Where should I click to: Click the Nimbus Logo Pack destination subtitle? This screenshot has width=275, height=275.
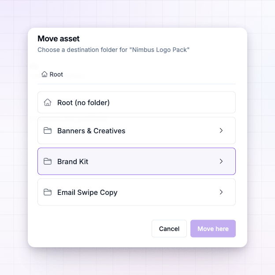point(114,50)
